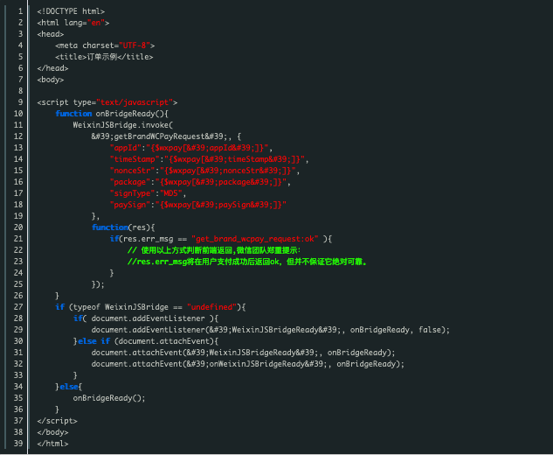Click "get_brand_wcpay_request:ok" string
The width and height of the screenshot is (553, 455).
click(254, 239)
